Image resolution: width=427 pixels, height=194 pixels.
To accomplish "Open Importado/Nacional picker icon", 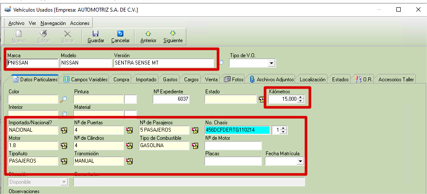I will pyautogui.click(x=64, y=130).
